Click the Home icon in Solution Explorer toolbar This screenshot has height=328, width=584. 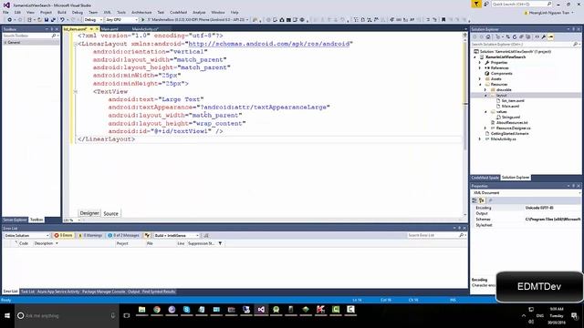pos(488,36)
